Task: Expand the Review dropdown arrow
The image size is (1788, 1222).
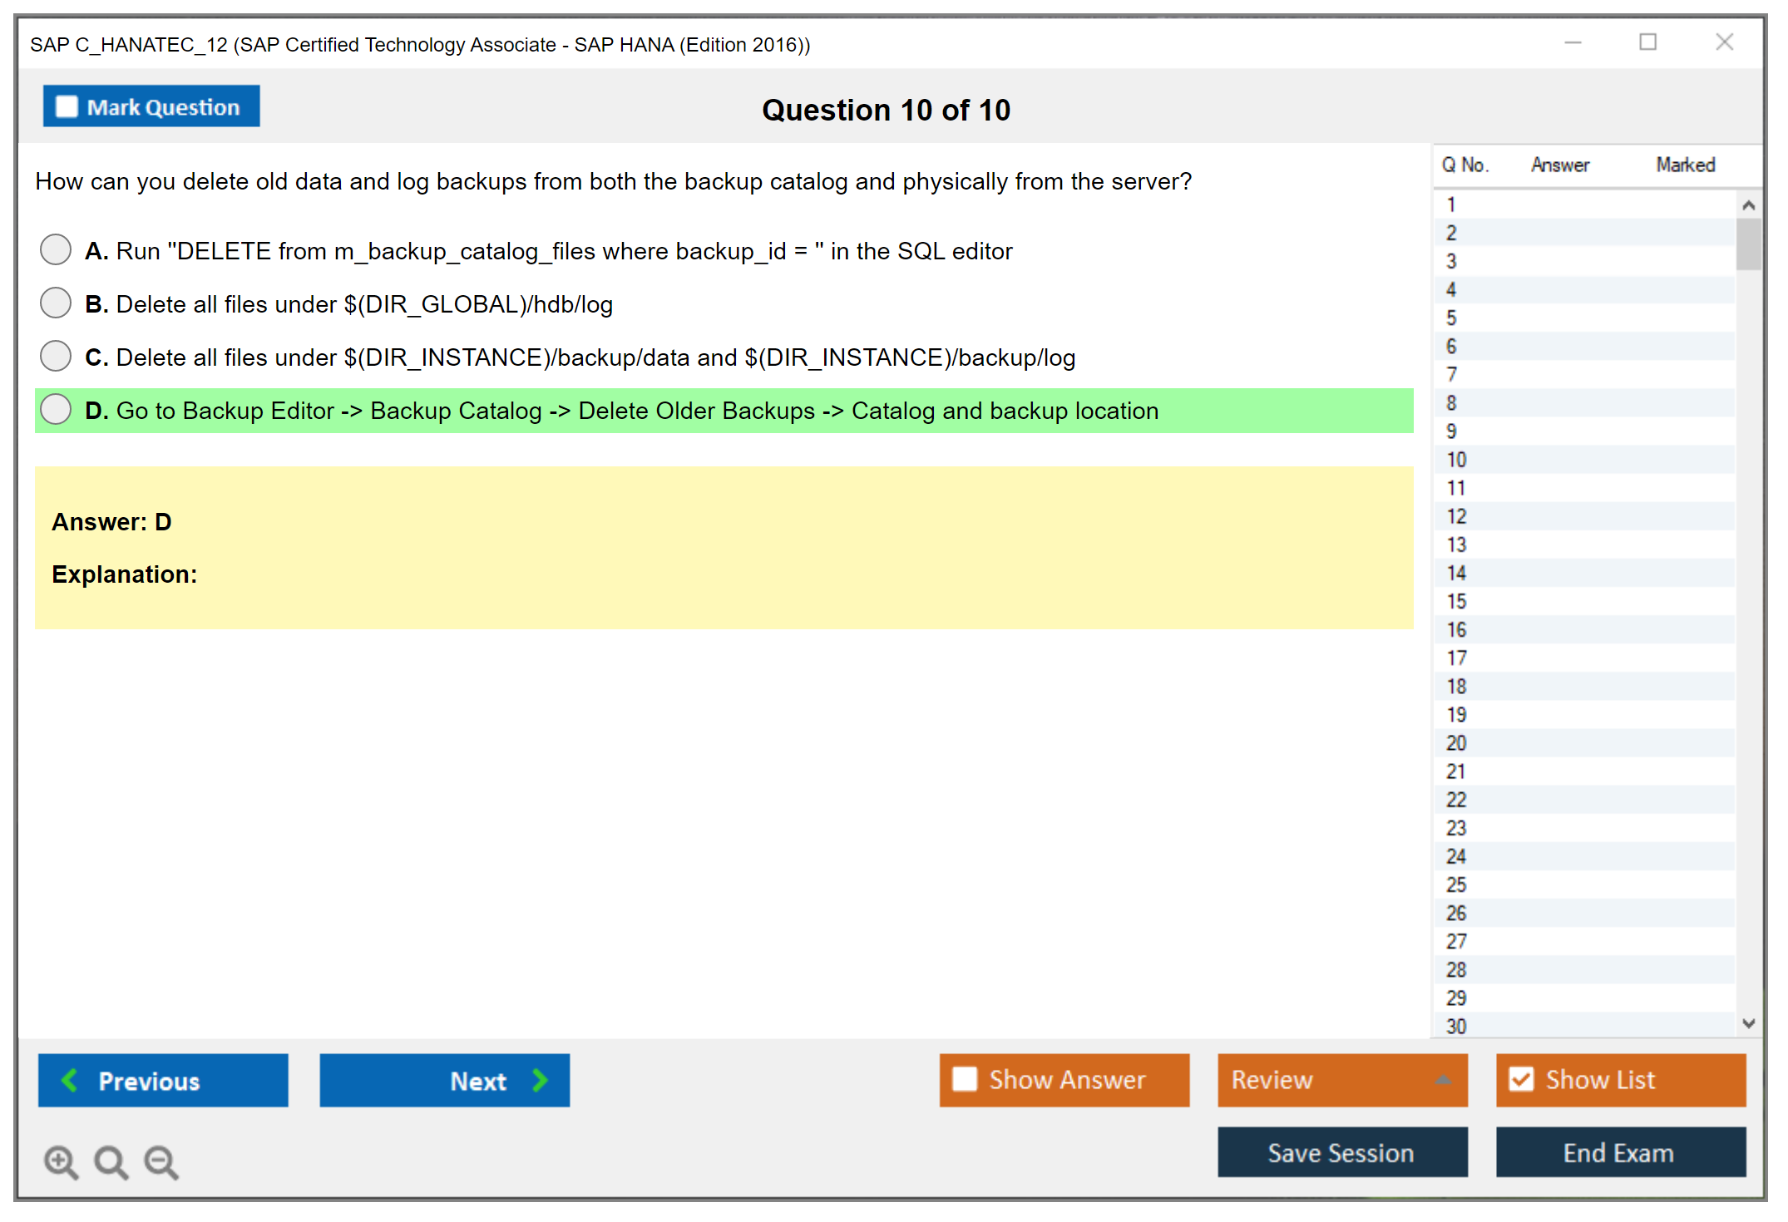Action: click(1443, 1079)
